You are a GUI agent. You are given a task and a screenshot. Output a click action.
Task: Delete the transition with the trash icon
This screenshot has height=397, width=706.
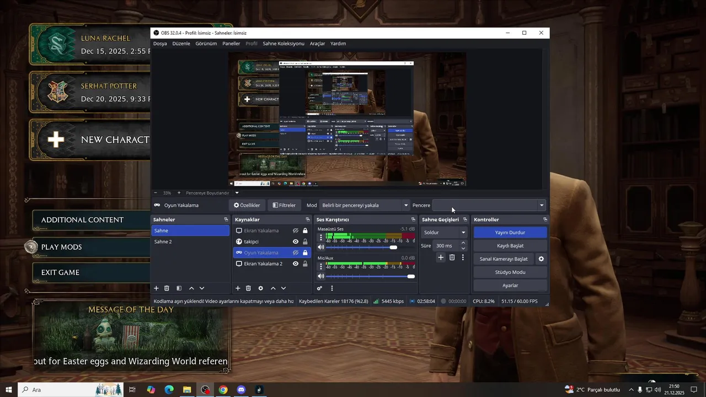[452, 257]
